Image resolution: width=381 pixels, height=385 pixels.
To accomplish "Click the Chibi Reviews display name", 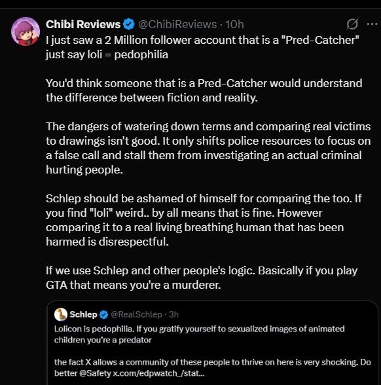I will [83, 25].
